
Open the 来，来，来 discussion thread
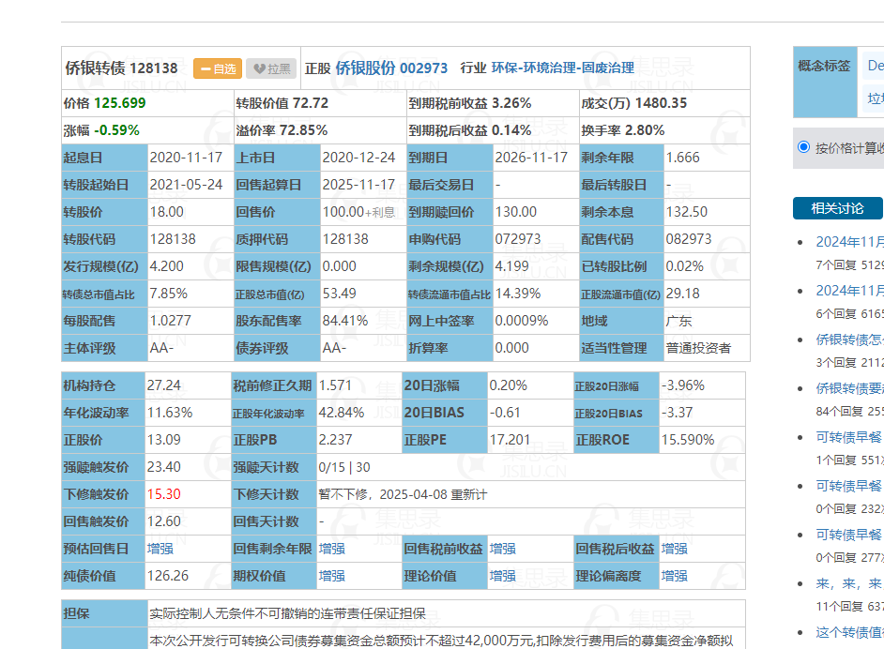click(x=849, y=583)
